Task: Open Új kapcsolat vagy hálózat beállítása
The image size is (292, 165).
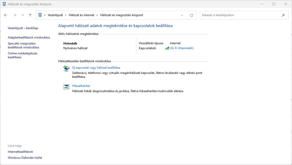Action: coord(96,68)
